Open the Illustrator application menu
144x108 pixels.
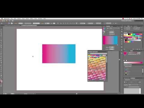7,19
